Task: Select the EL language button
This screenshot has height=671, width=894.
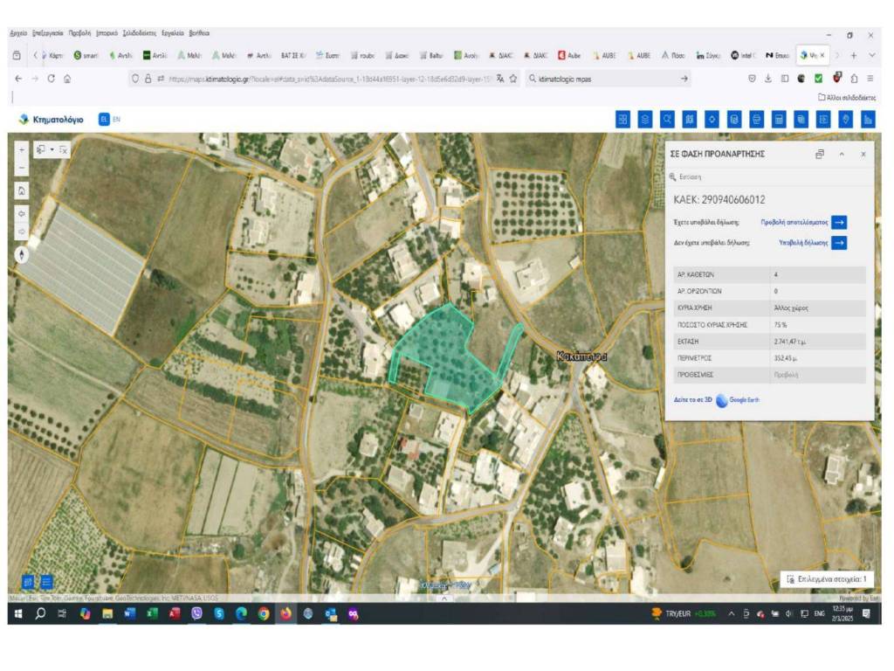Action: pyautogui.click(x=104, y=119)
